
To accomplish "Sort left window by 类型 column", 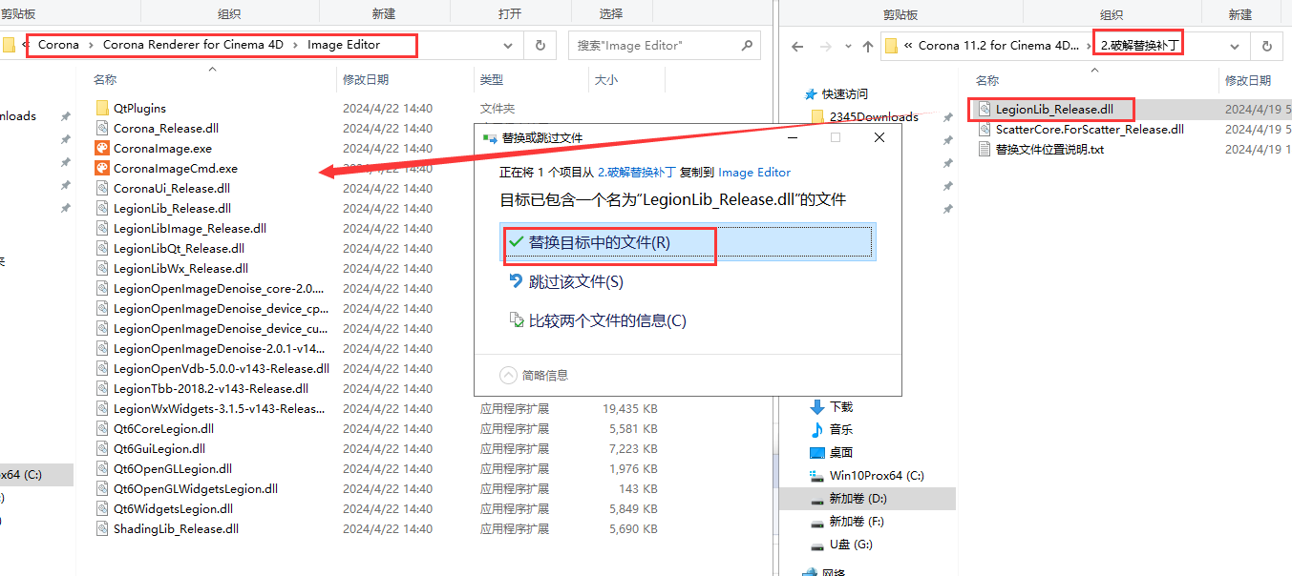I will pos(492,80).
